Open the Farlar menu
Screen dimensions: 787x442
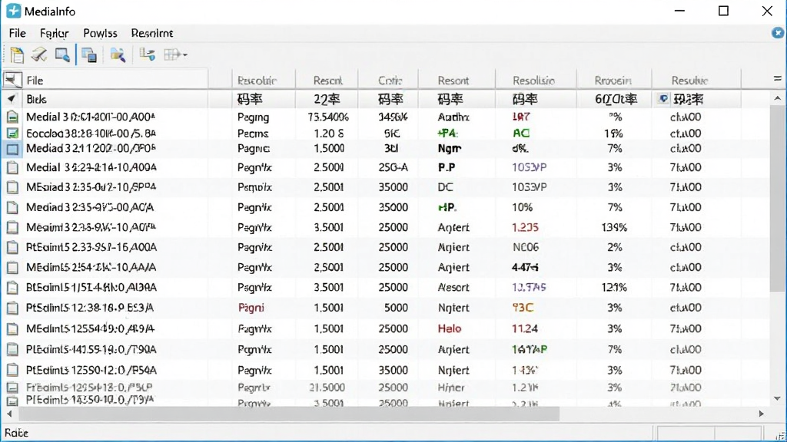point(55,33)
